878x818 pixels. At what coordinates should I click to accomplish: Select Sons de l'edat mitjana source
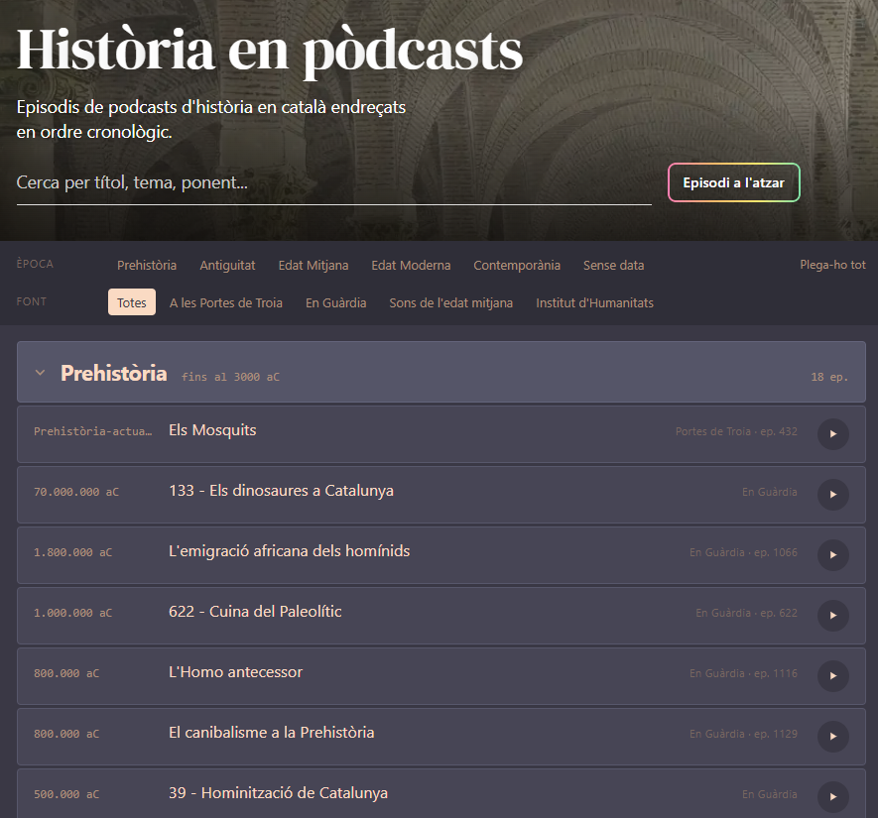coord(451,302)
